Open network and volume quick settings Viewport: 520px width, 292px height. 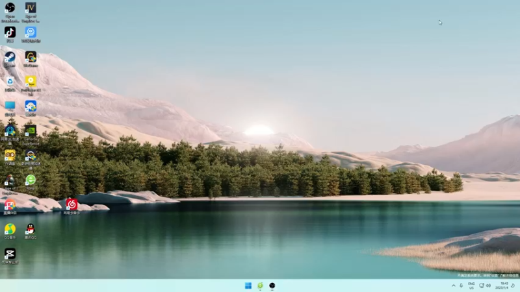[x=485, y=286]
